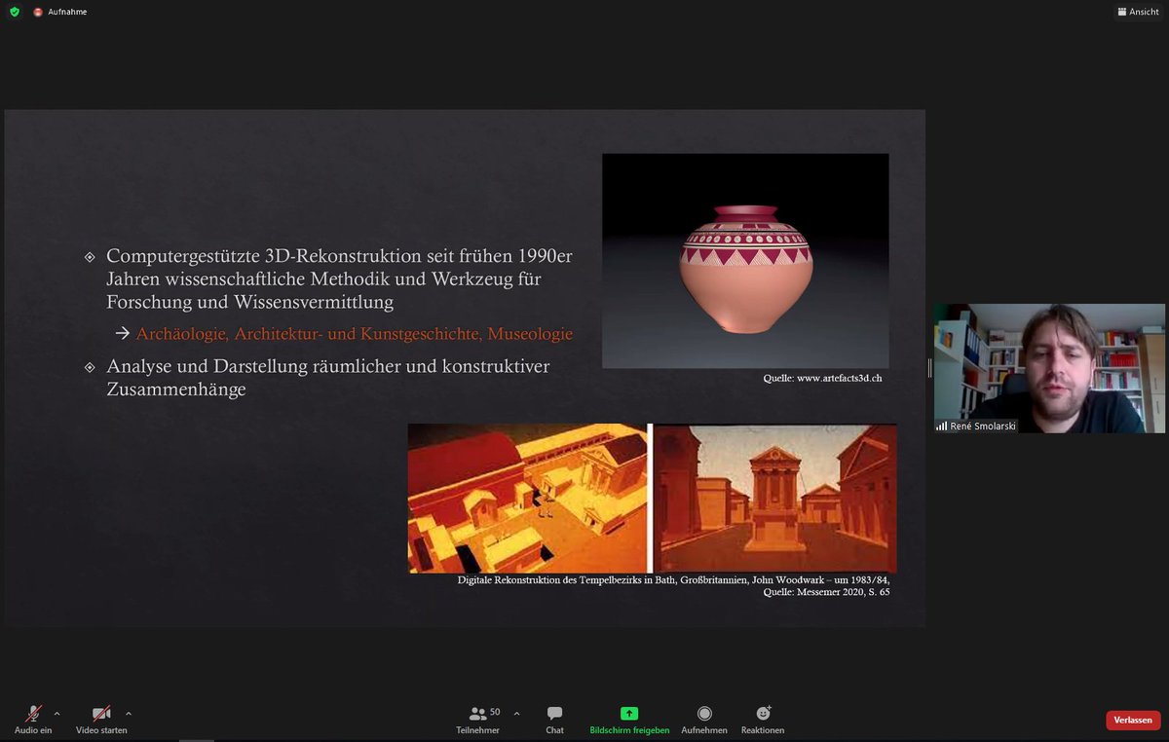
Task: Click the Bath temple reconstruction image
Action: pos(652,498)
